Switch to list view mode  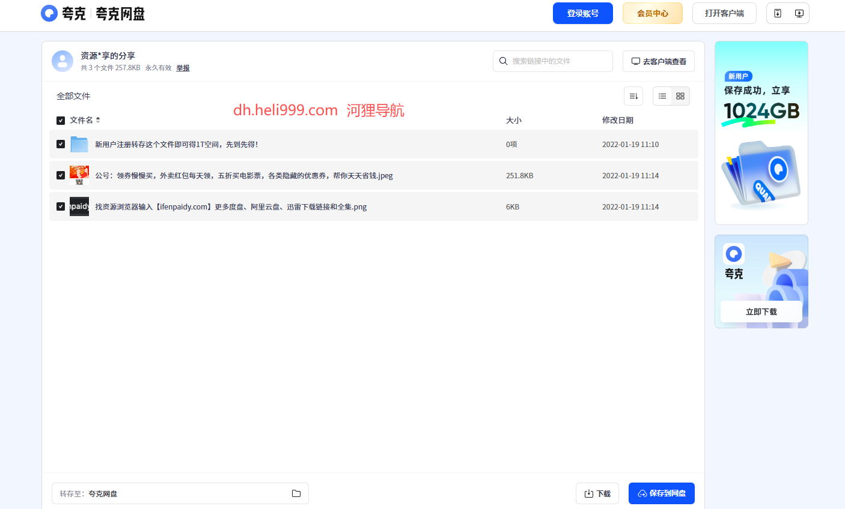[x=662, y=95]
